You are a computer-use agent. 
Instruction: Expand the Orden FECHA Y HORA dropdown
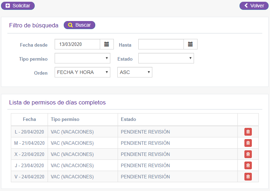(x=82, y=72)
